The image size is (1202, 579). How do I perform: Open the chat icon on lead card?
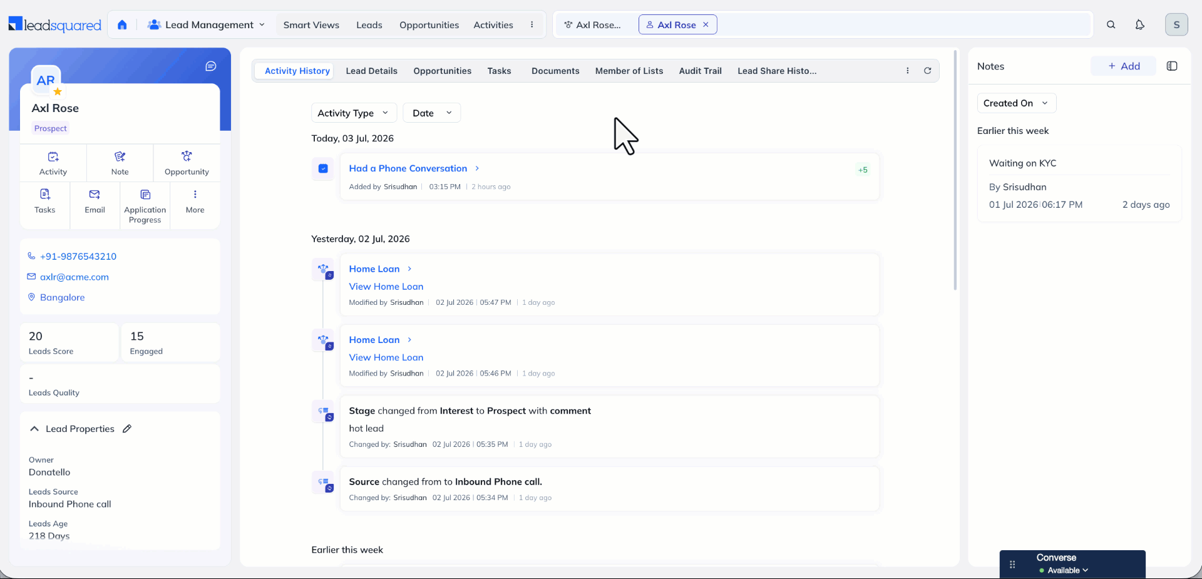coord(211,66)
